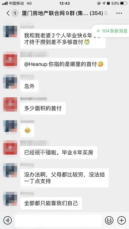The width and height of the screenshot is (129, 229).
Task: Tap the 岛外 message bubble
Action: click(x=30, y=86)
